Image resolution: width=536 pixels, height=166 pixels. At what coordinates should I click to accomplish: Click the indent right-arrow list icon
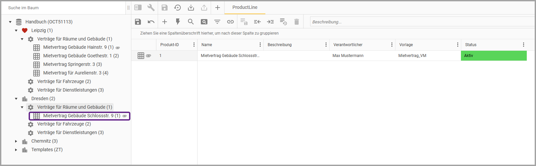point(270,22)
